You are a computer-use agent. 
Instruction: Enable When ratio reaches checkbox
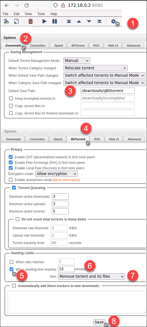[x=11, y=262]
